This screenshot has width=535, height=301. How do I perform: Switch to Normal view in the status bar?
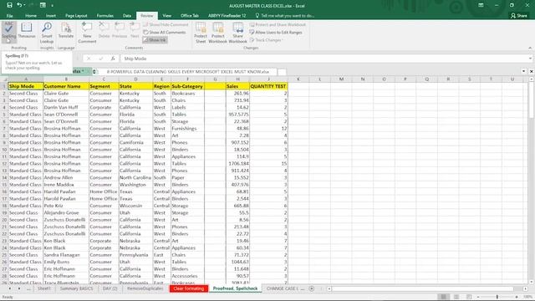pyautogui.click(x=444, y=297)
